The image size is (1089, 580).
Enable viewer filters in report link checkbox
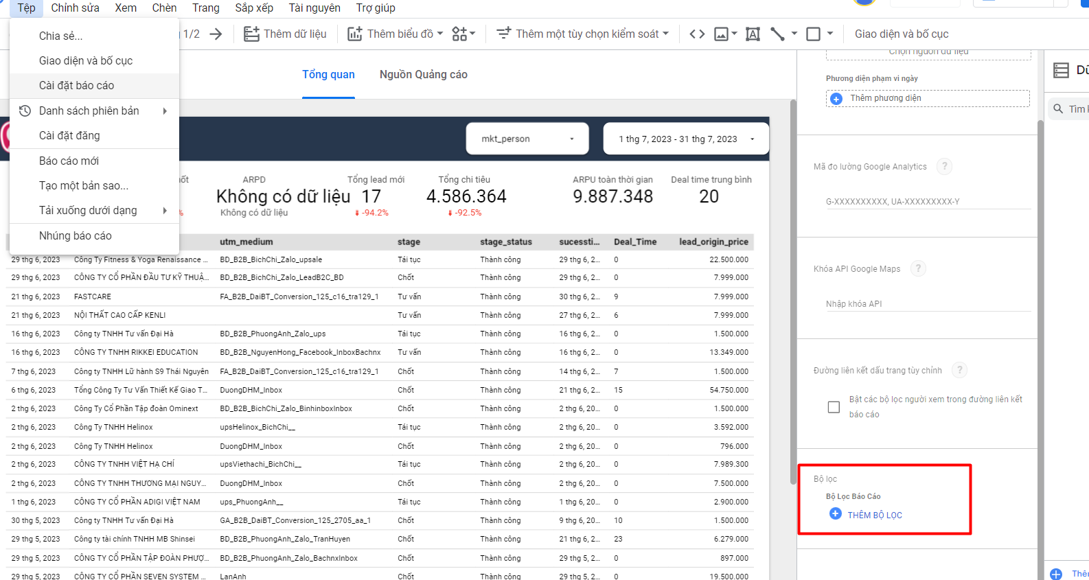coord(834,407)
